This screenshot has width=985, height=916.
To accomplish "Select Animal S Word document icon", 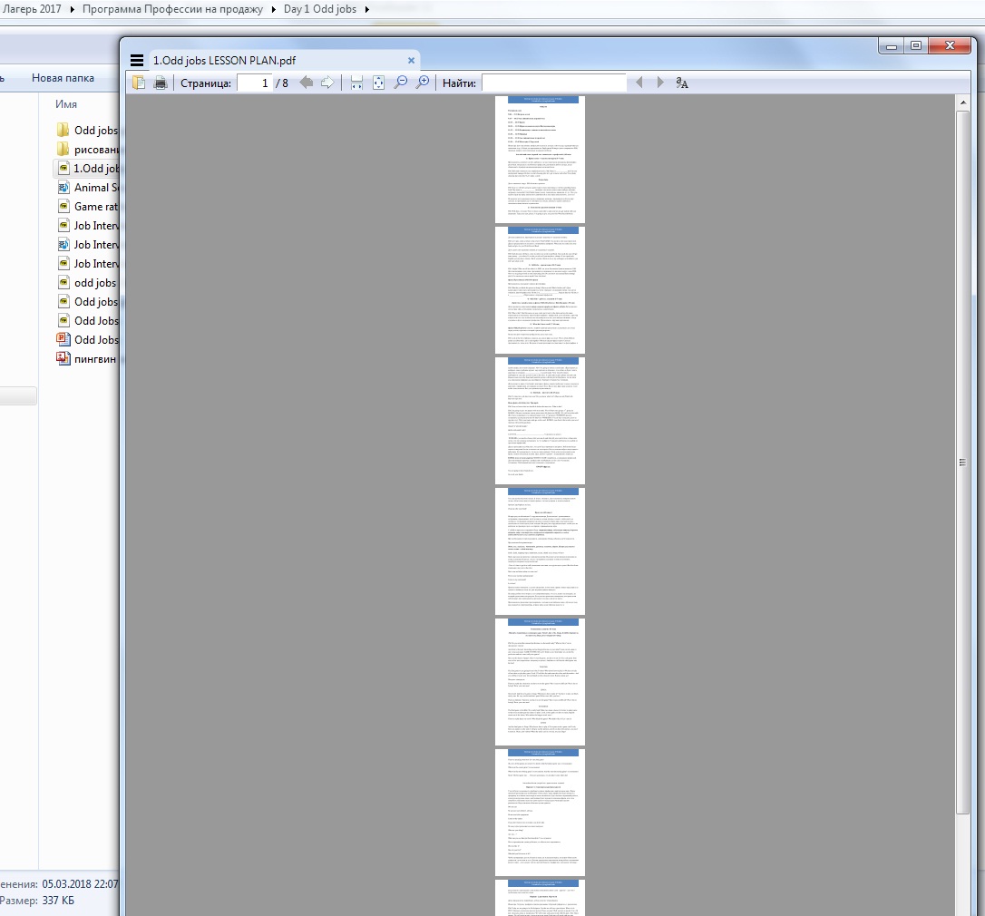I will (x=63, y=187).
